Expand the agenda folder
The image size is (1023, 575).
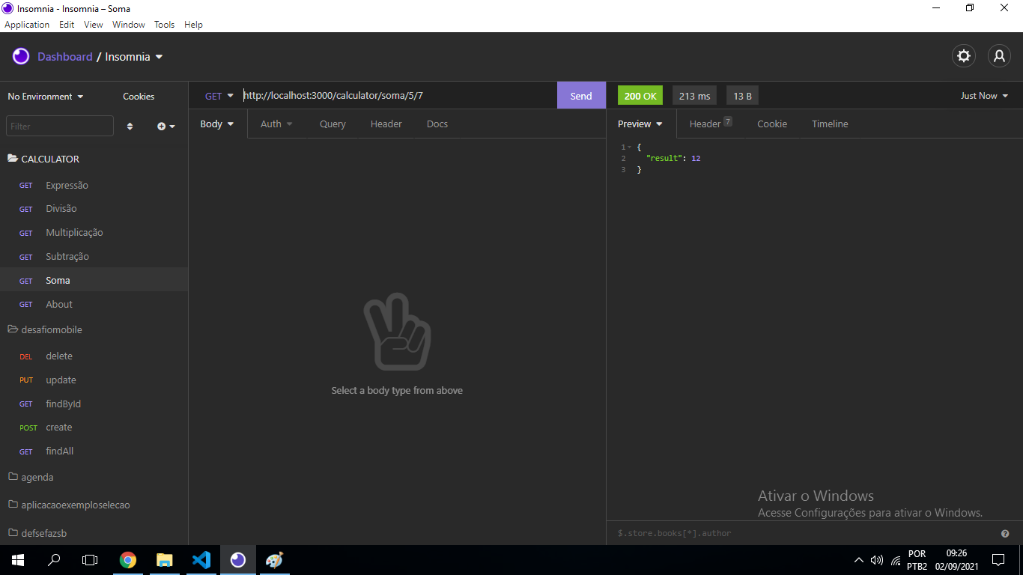[31, 477]
